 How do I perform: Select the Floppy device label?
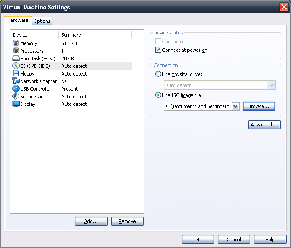pyautogui.click(x=27, y=74)
